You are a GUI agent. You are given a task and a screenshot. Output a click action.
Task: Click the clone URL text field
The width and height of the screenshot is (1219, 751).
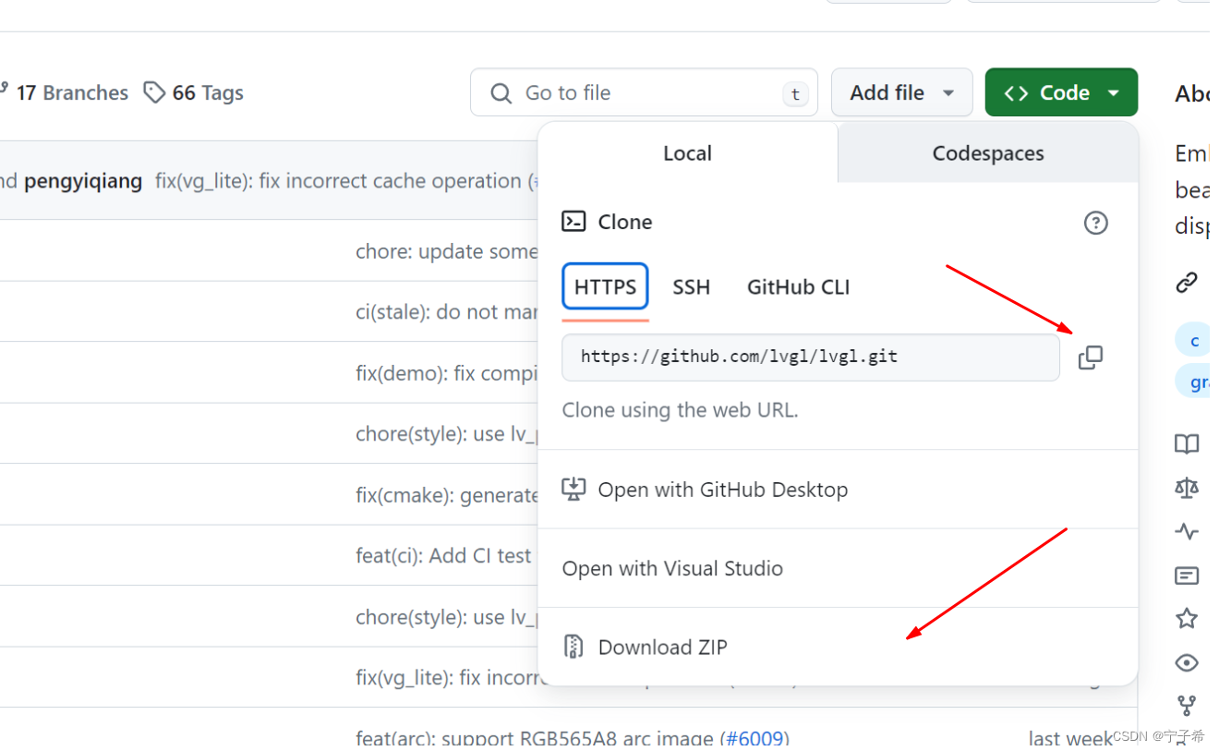click(811, 357)
